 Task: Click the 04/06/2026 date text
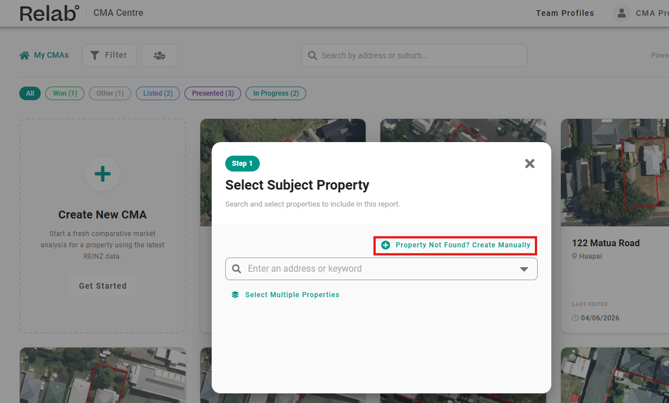(x=600, y=318)
